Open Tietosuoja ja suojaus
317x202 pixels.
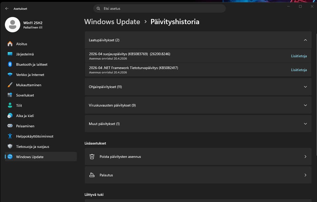click(41, 147)
